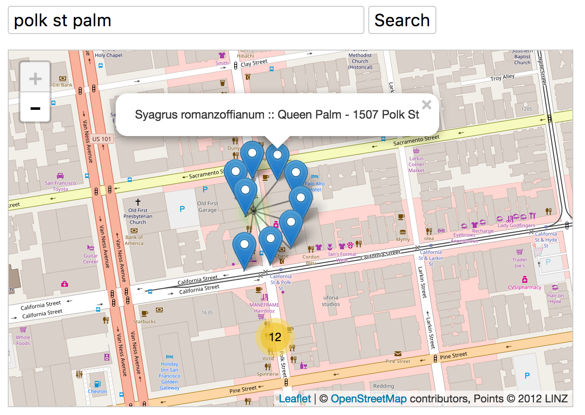Screen dimensions: 585x415
Task: Zoom in the map with the plus button
Action: coord(35,78)
